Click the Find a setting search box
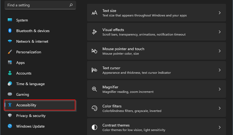This screenshot has height=135, width=233. pyautogui.click(x=40, y=5)
